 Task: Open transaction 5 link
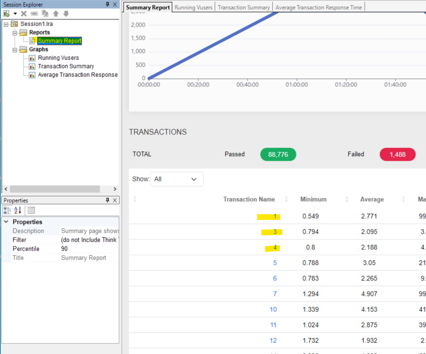click(275, 263)
